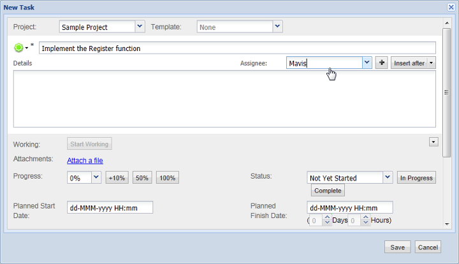459x264 pixels.
Task: Click the scrollbar up arrow
Action: [447, 23]
